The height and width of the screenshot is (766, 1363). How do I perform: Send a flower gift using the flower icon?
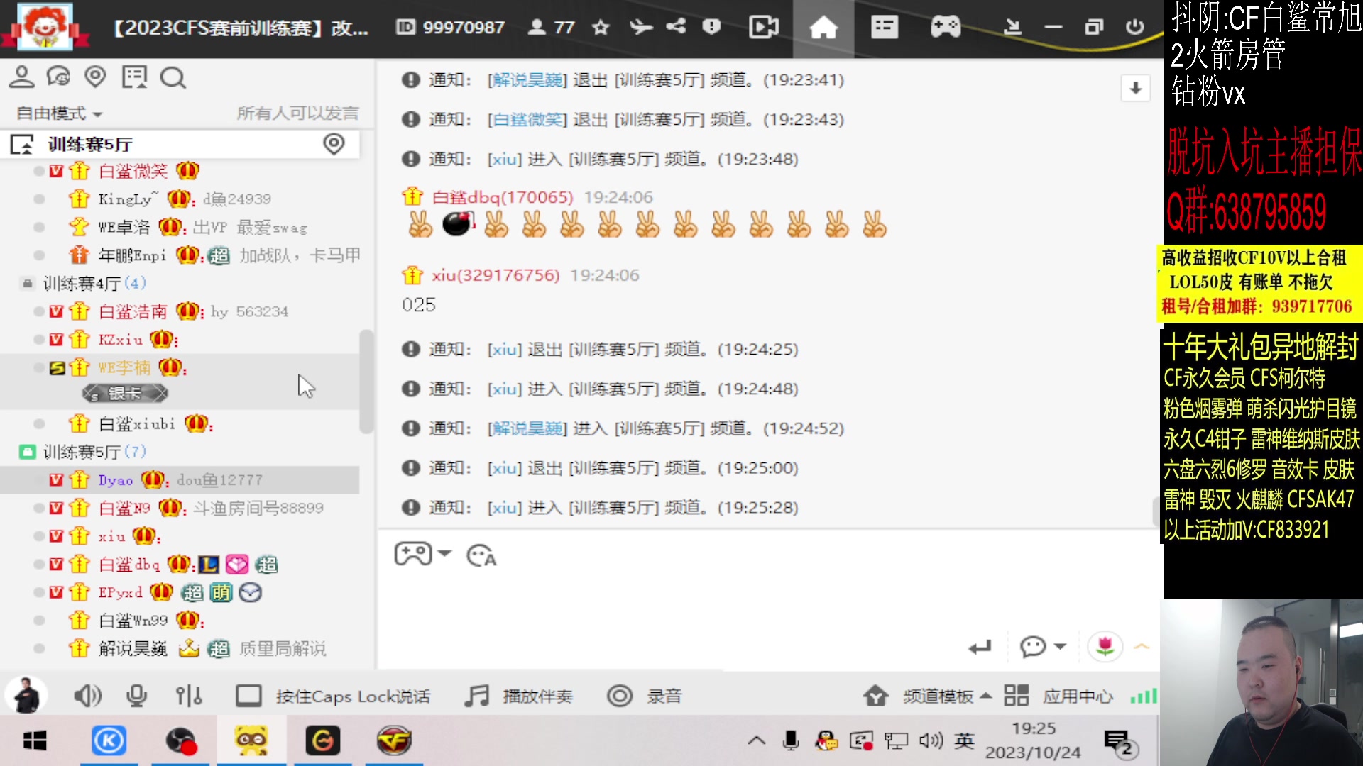[x=1105, y=646]
